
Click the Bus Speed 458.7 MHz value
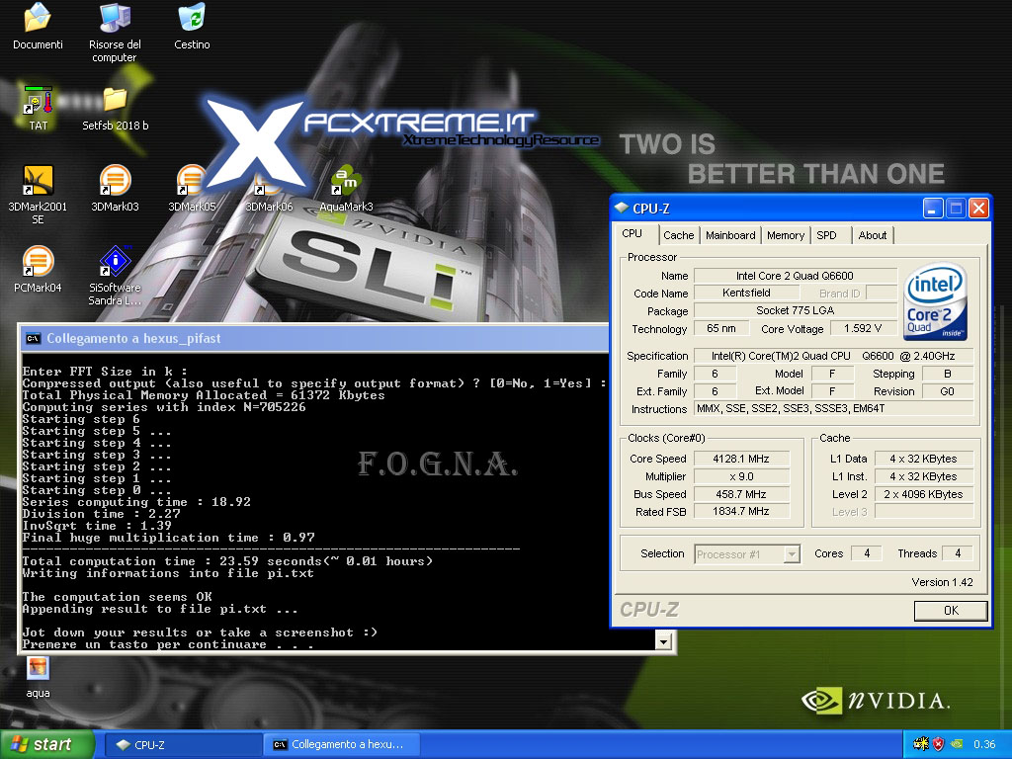[x=741, y=494]
